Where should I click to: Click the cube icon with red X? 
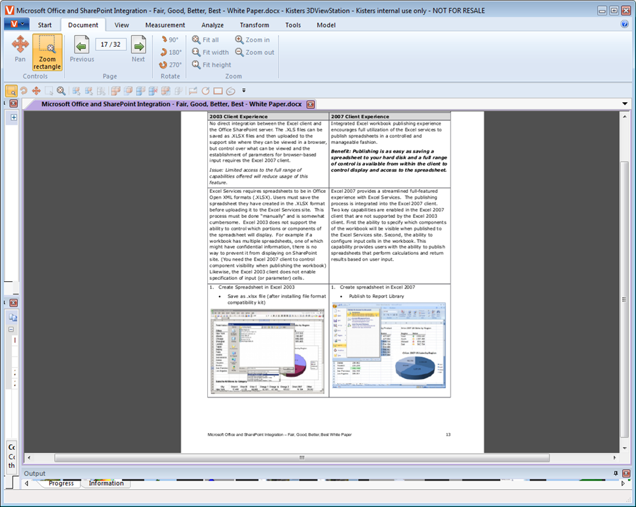click(153, 90)
